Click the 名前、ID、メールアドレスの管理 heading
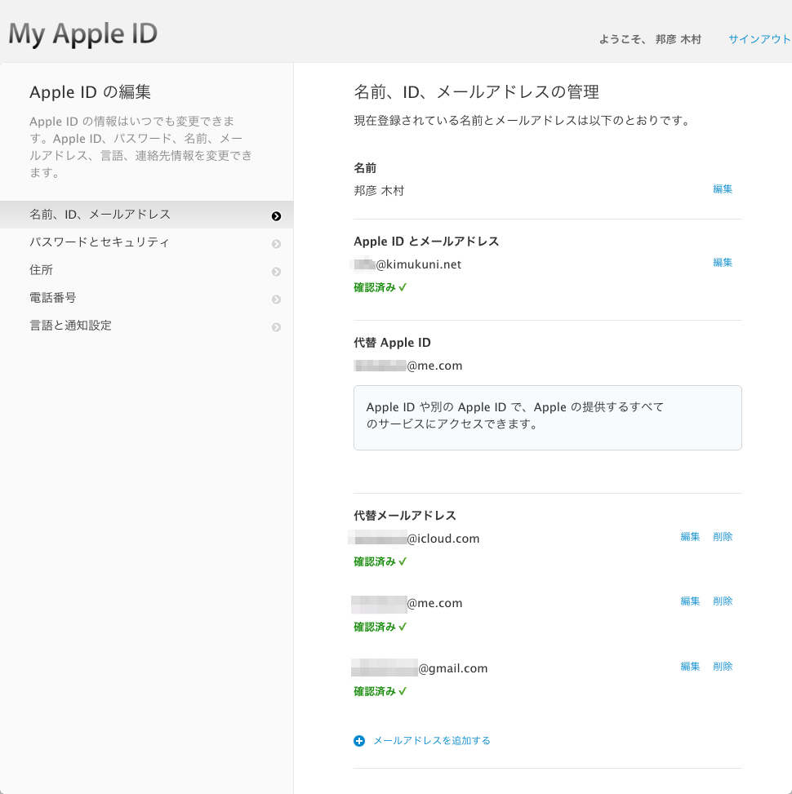Image resolution: width=792 pixels, height=794 pixels. pyautogui.click(x=476, y=92)
